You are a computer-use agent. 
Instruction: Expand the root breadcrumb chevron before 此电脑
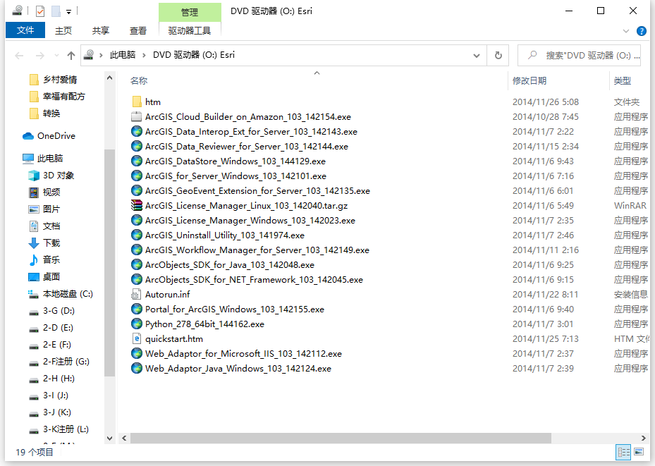(101, 55)
